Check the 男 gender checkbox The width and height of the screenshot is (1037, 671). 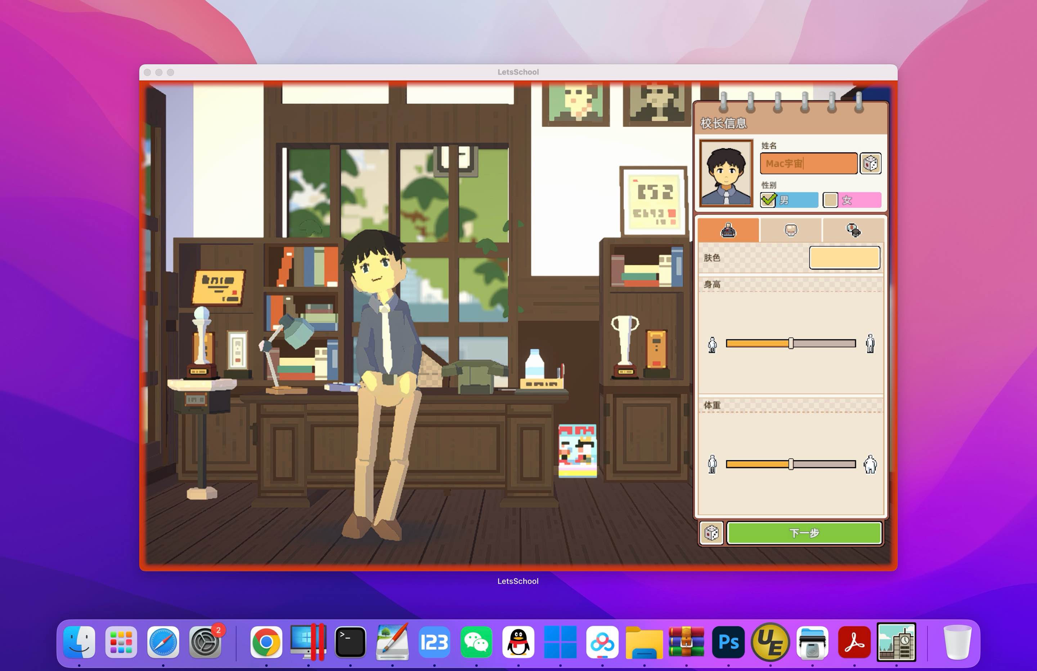pos(768,200)
